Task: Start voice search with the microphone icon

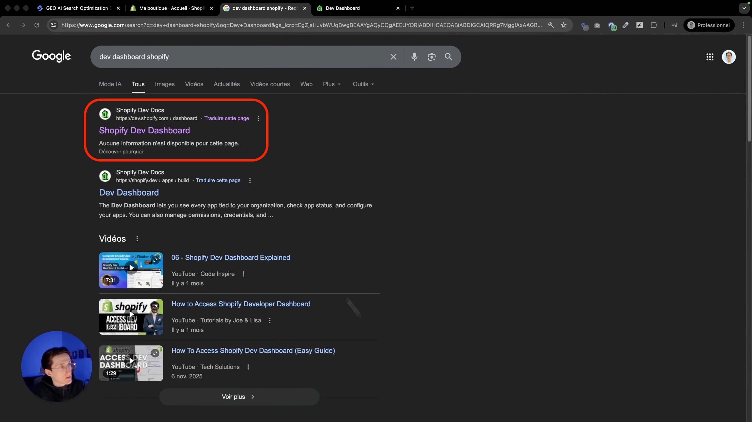Action: pyautogui.click(x=414, y=57)
